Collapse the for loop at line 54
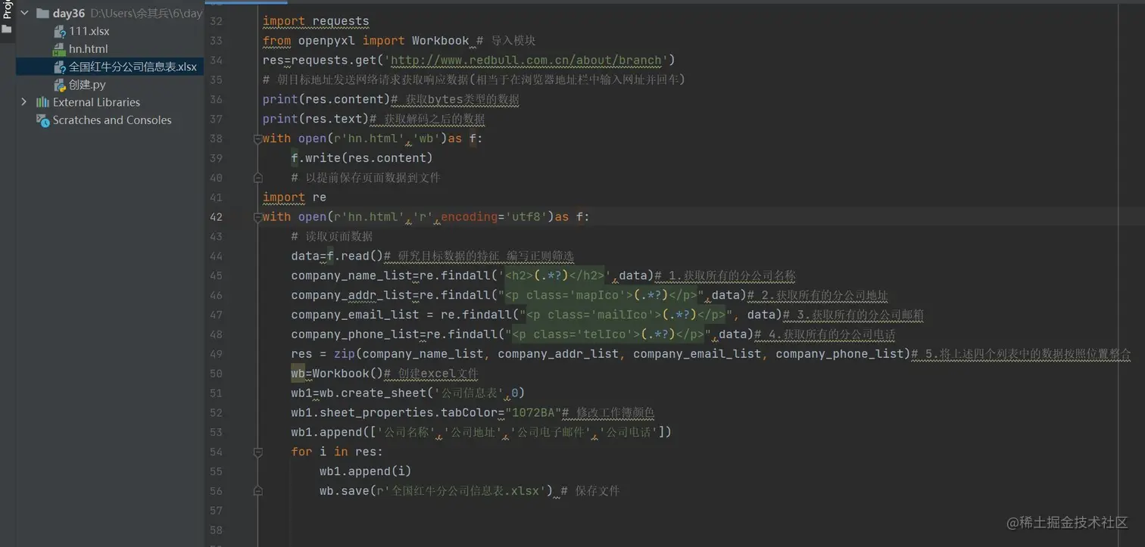 (x=257, y=452)
